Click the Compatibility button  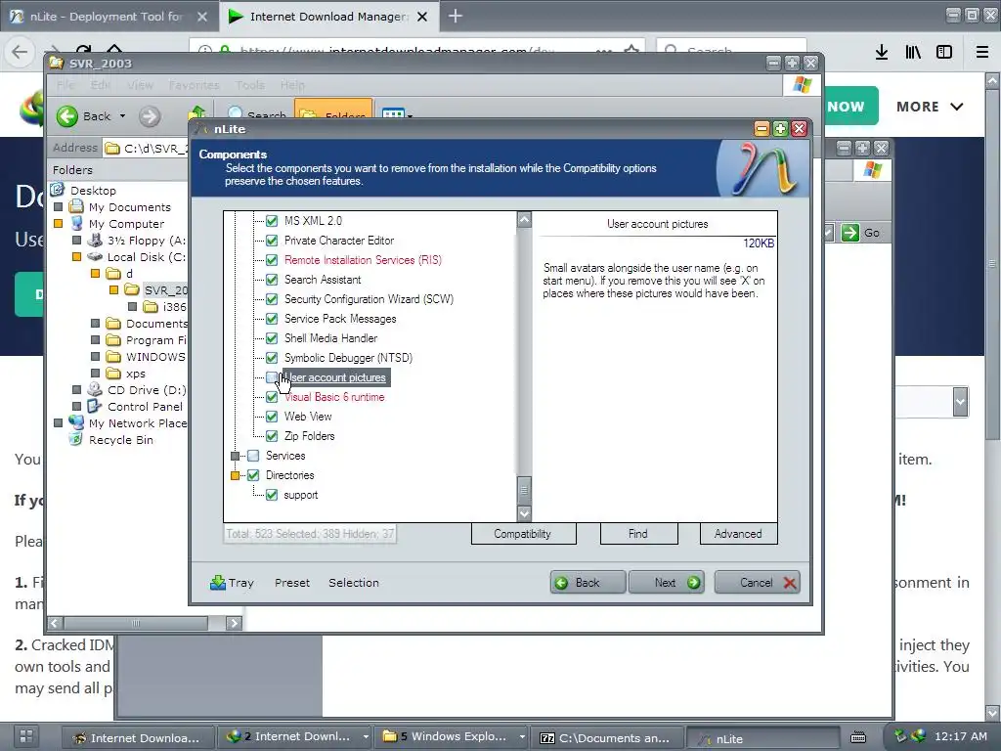(524, 534)
